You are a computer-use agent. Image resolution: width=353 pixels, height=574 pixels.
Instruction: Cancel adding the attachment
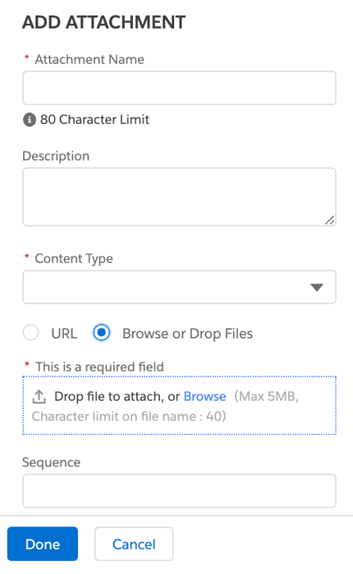click(x=134, y=544)
